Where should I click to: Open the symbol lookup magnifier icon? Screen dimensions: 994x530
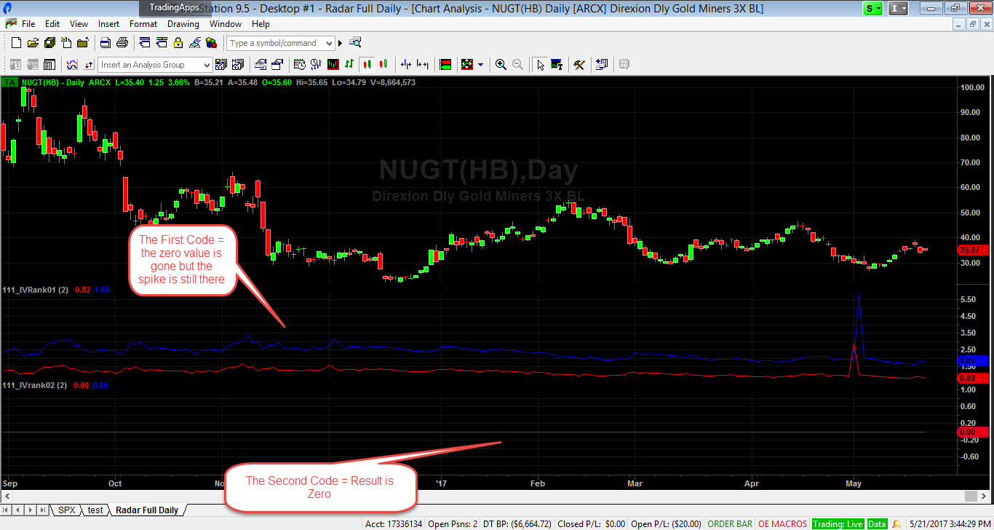[x=355, y=43]
